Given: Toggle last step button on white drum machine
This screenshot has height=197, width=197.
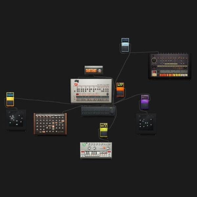Looking at the screenshot, I should pos(108,100).
